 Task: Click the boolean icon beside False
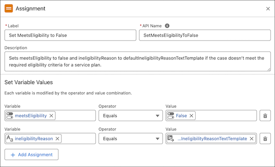[170, 115]
